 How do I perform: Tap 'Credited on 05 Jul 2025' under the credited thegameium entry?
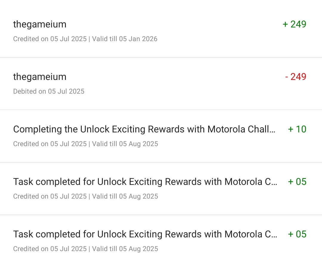(50, 39)
